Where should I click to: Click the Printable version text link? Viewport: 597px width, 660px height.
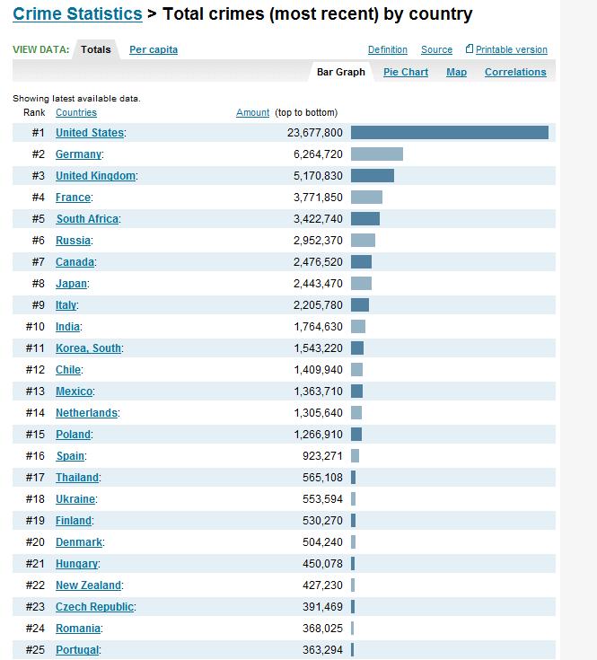(512, 49)
